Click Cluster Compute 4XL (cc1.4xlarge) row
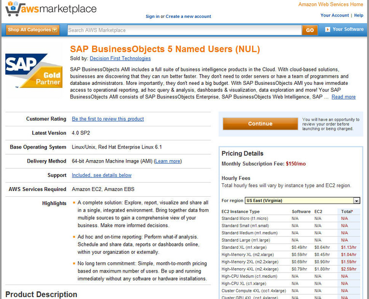The width and height of the screenshot is (369, 299). [x=291, y=291]
